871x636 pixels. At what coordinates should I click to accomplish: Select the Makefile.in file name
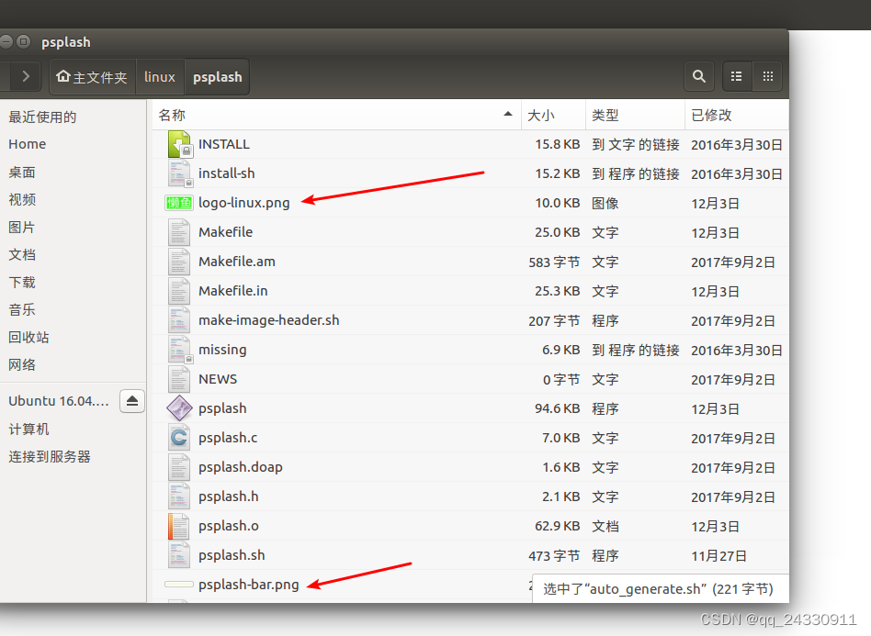tap(232, 291)
